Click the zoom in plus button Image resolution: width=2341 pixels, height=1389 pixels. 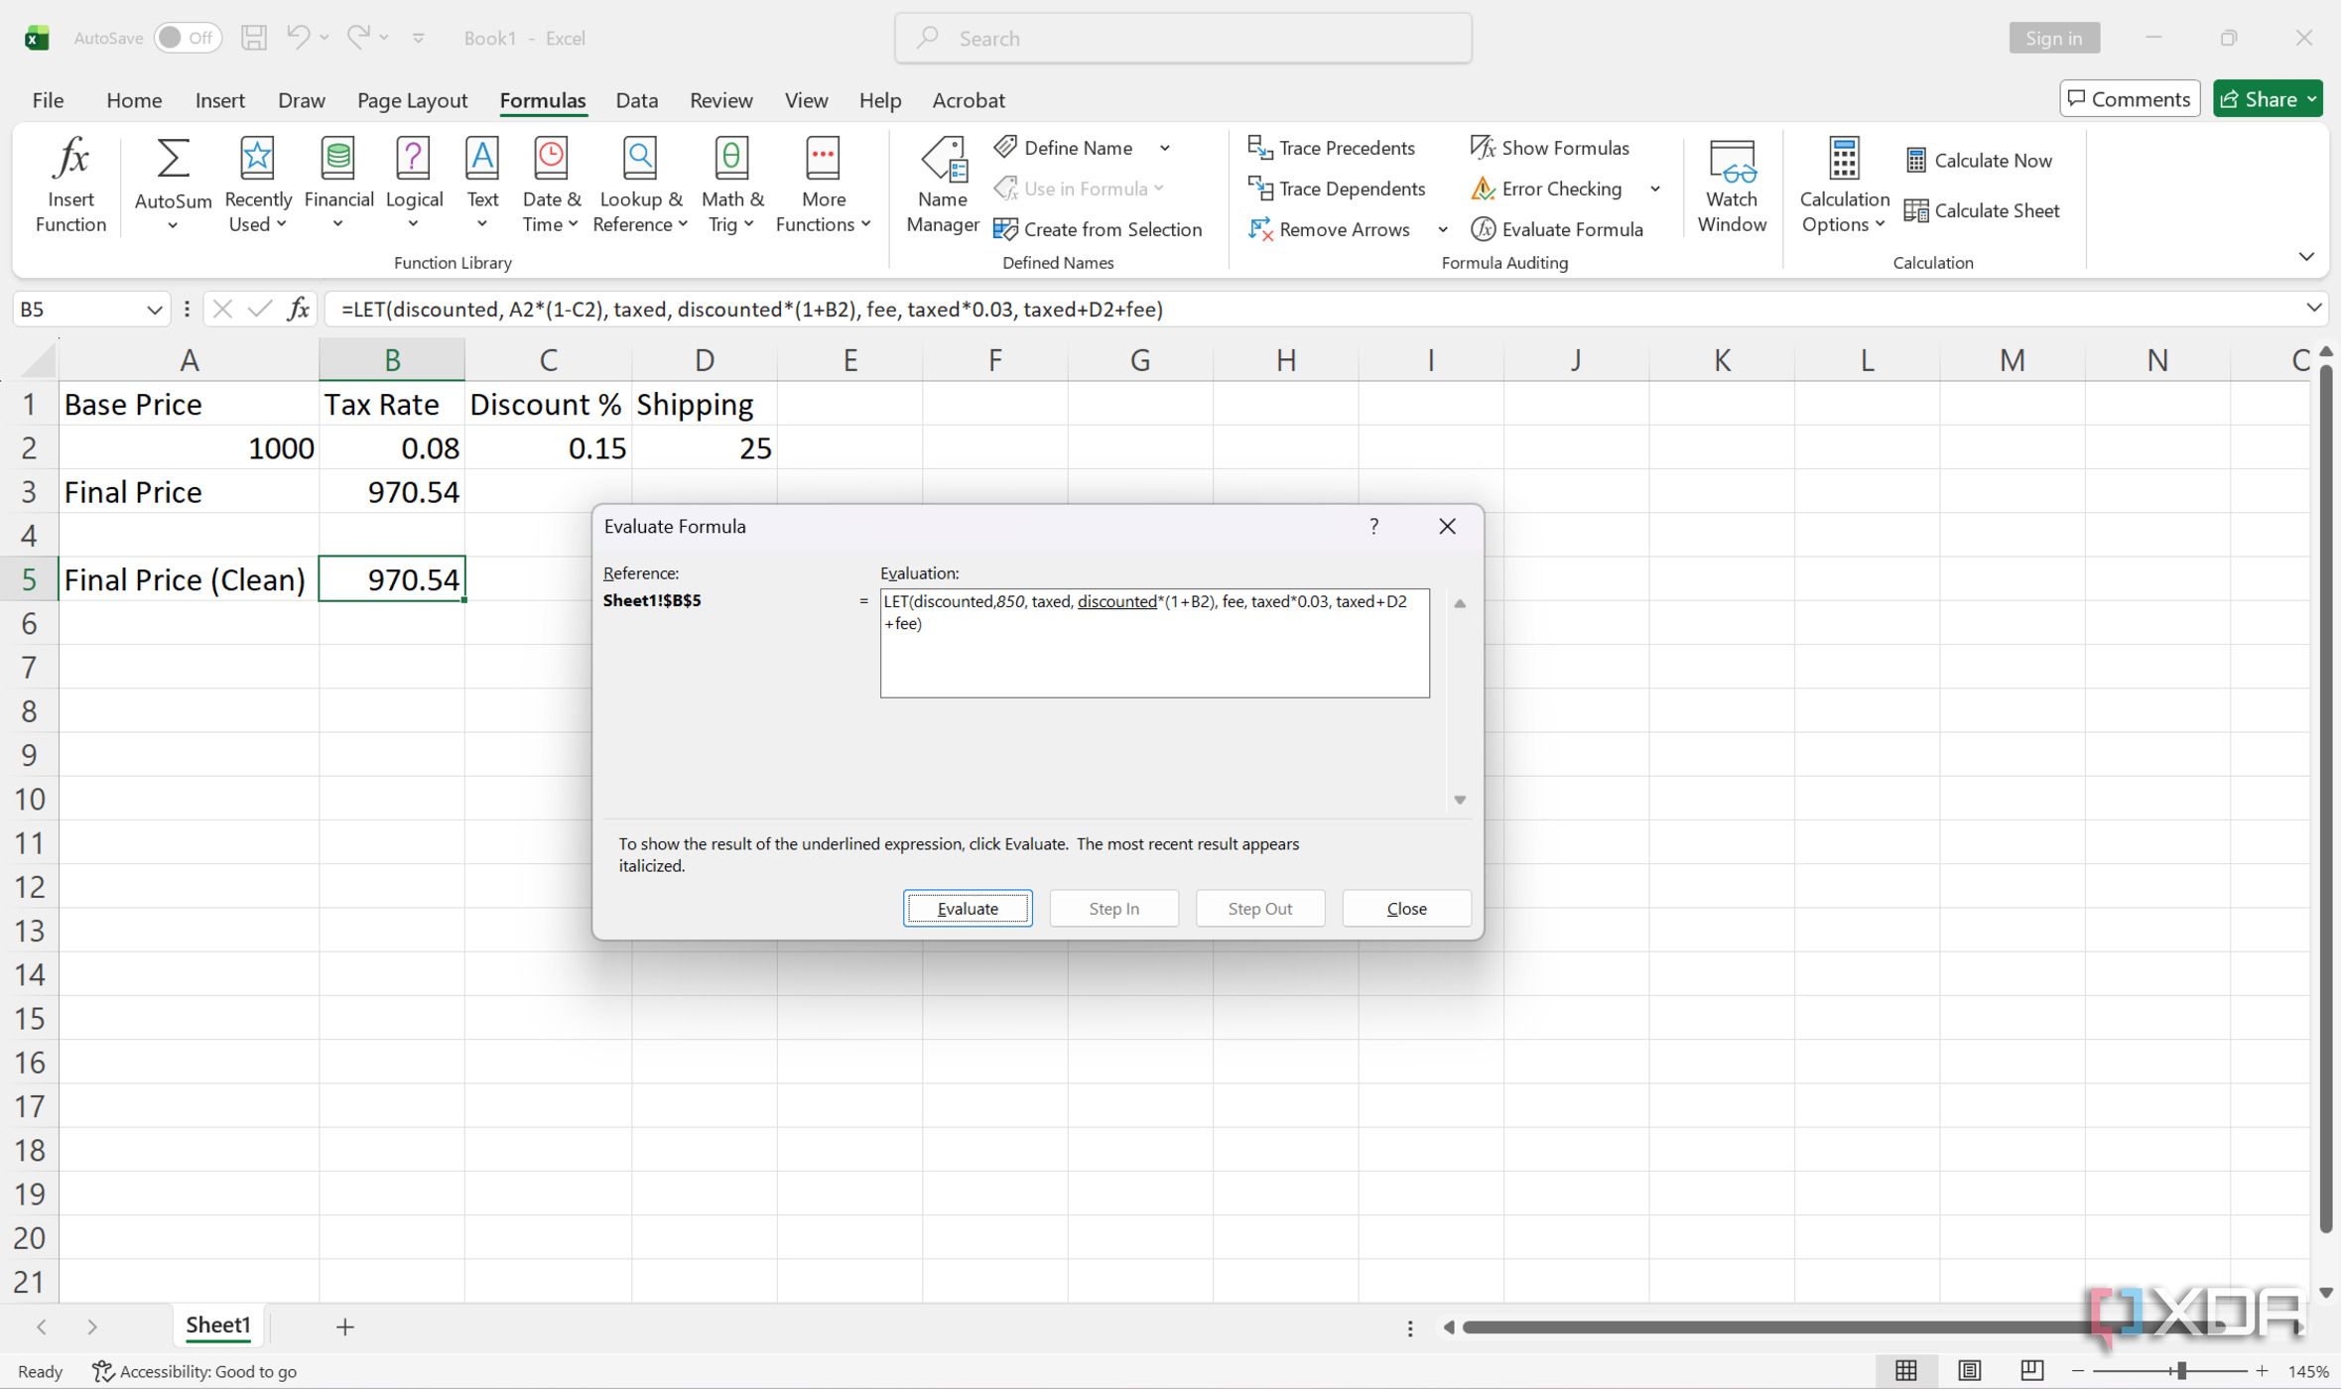(2262, 1371)
